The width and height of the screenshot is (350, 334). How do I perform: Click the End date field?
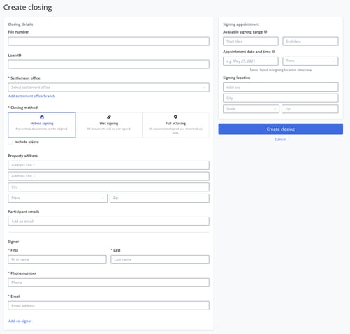(310, 41)
